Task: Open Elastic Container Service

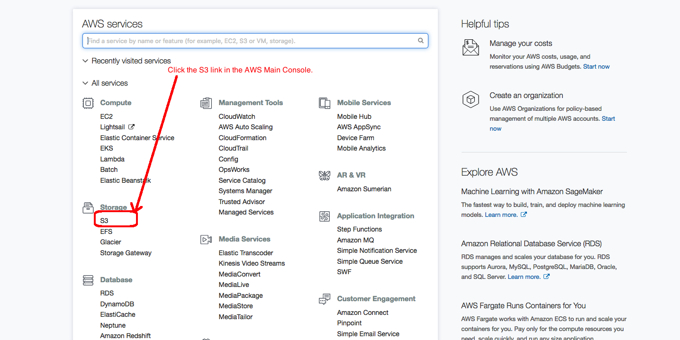Action: (x=137, y=138)
